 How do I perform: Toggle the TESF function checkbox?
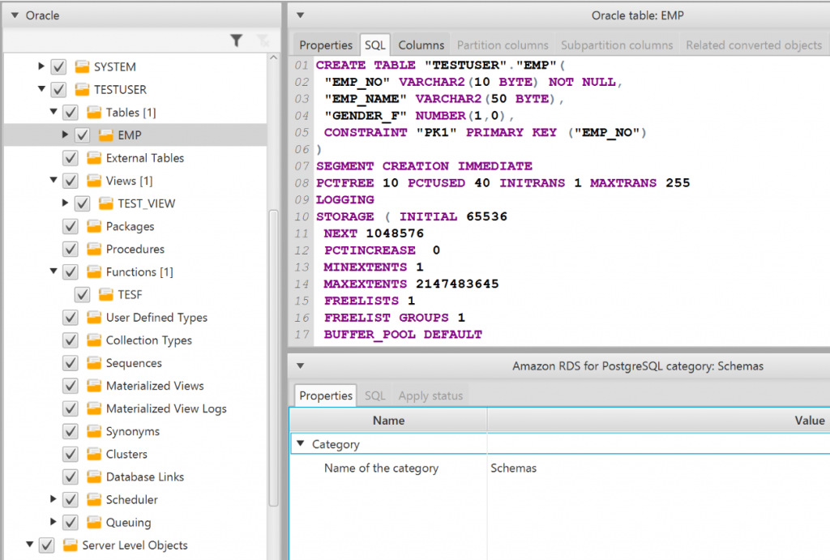pos(82,294)
